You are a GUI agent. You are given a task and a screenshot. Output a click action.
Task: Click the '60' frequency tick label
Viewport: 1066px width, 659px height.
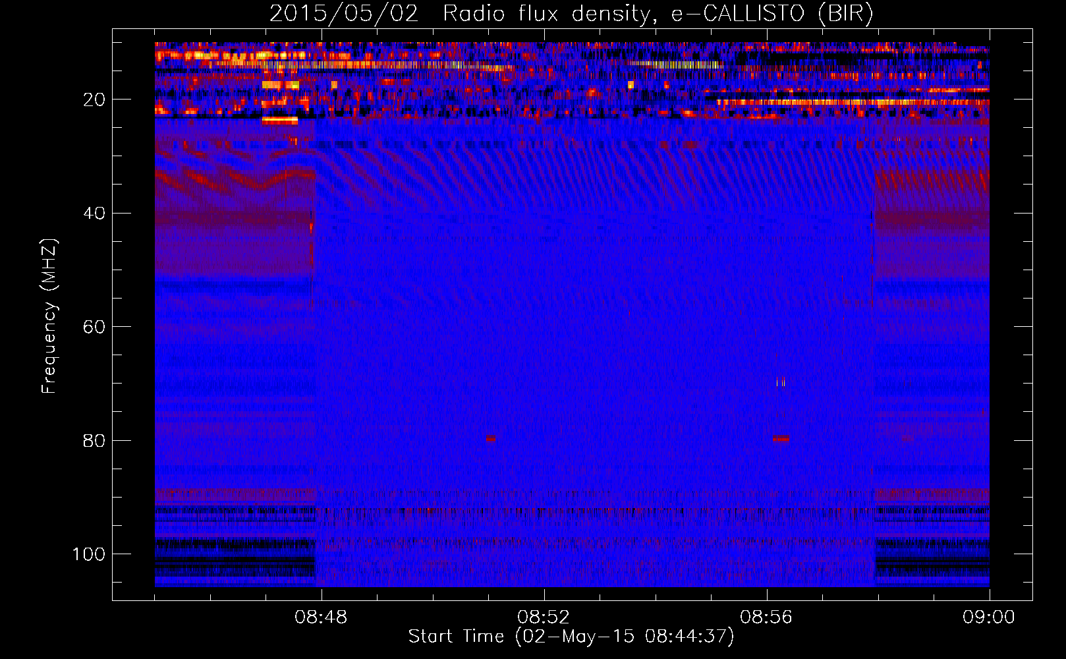[94, 327]
